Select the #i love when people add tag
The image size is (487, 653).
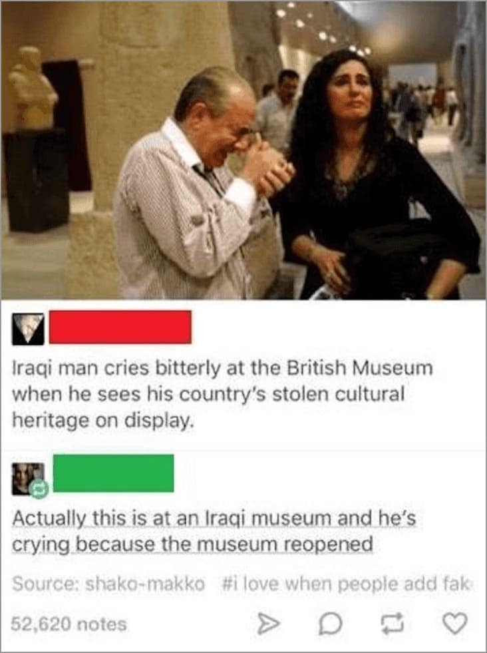(348, 584)
